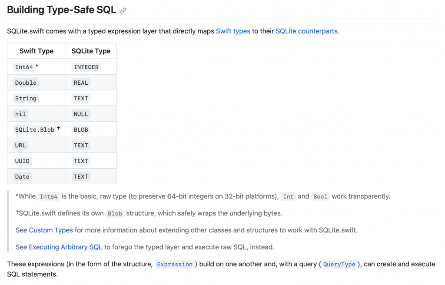This screenshot has width=445, height=285.
Task: Open the SQLite counterparts link
Action: click(306, 31)
